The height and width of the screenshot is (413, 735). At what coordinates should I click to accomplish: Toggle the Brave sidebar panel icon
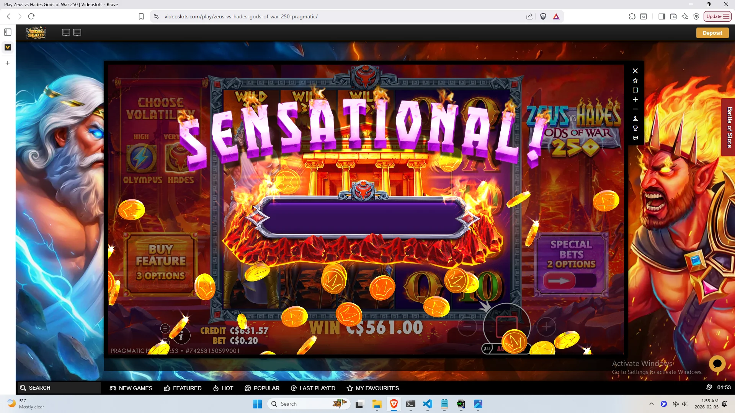pyautogui.click(x=8, y=32)
